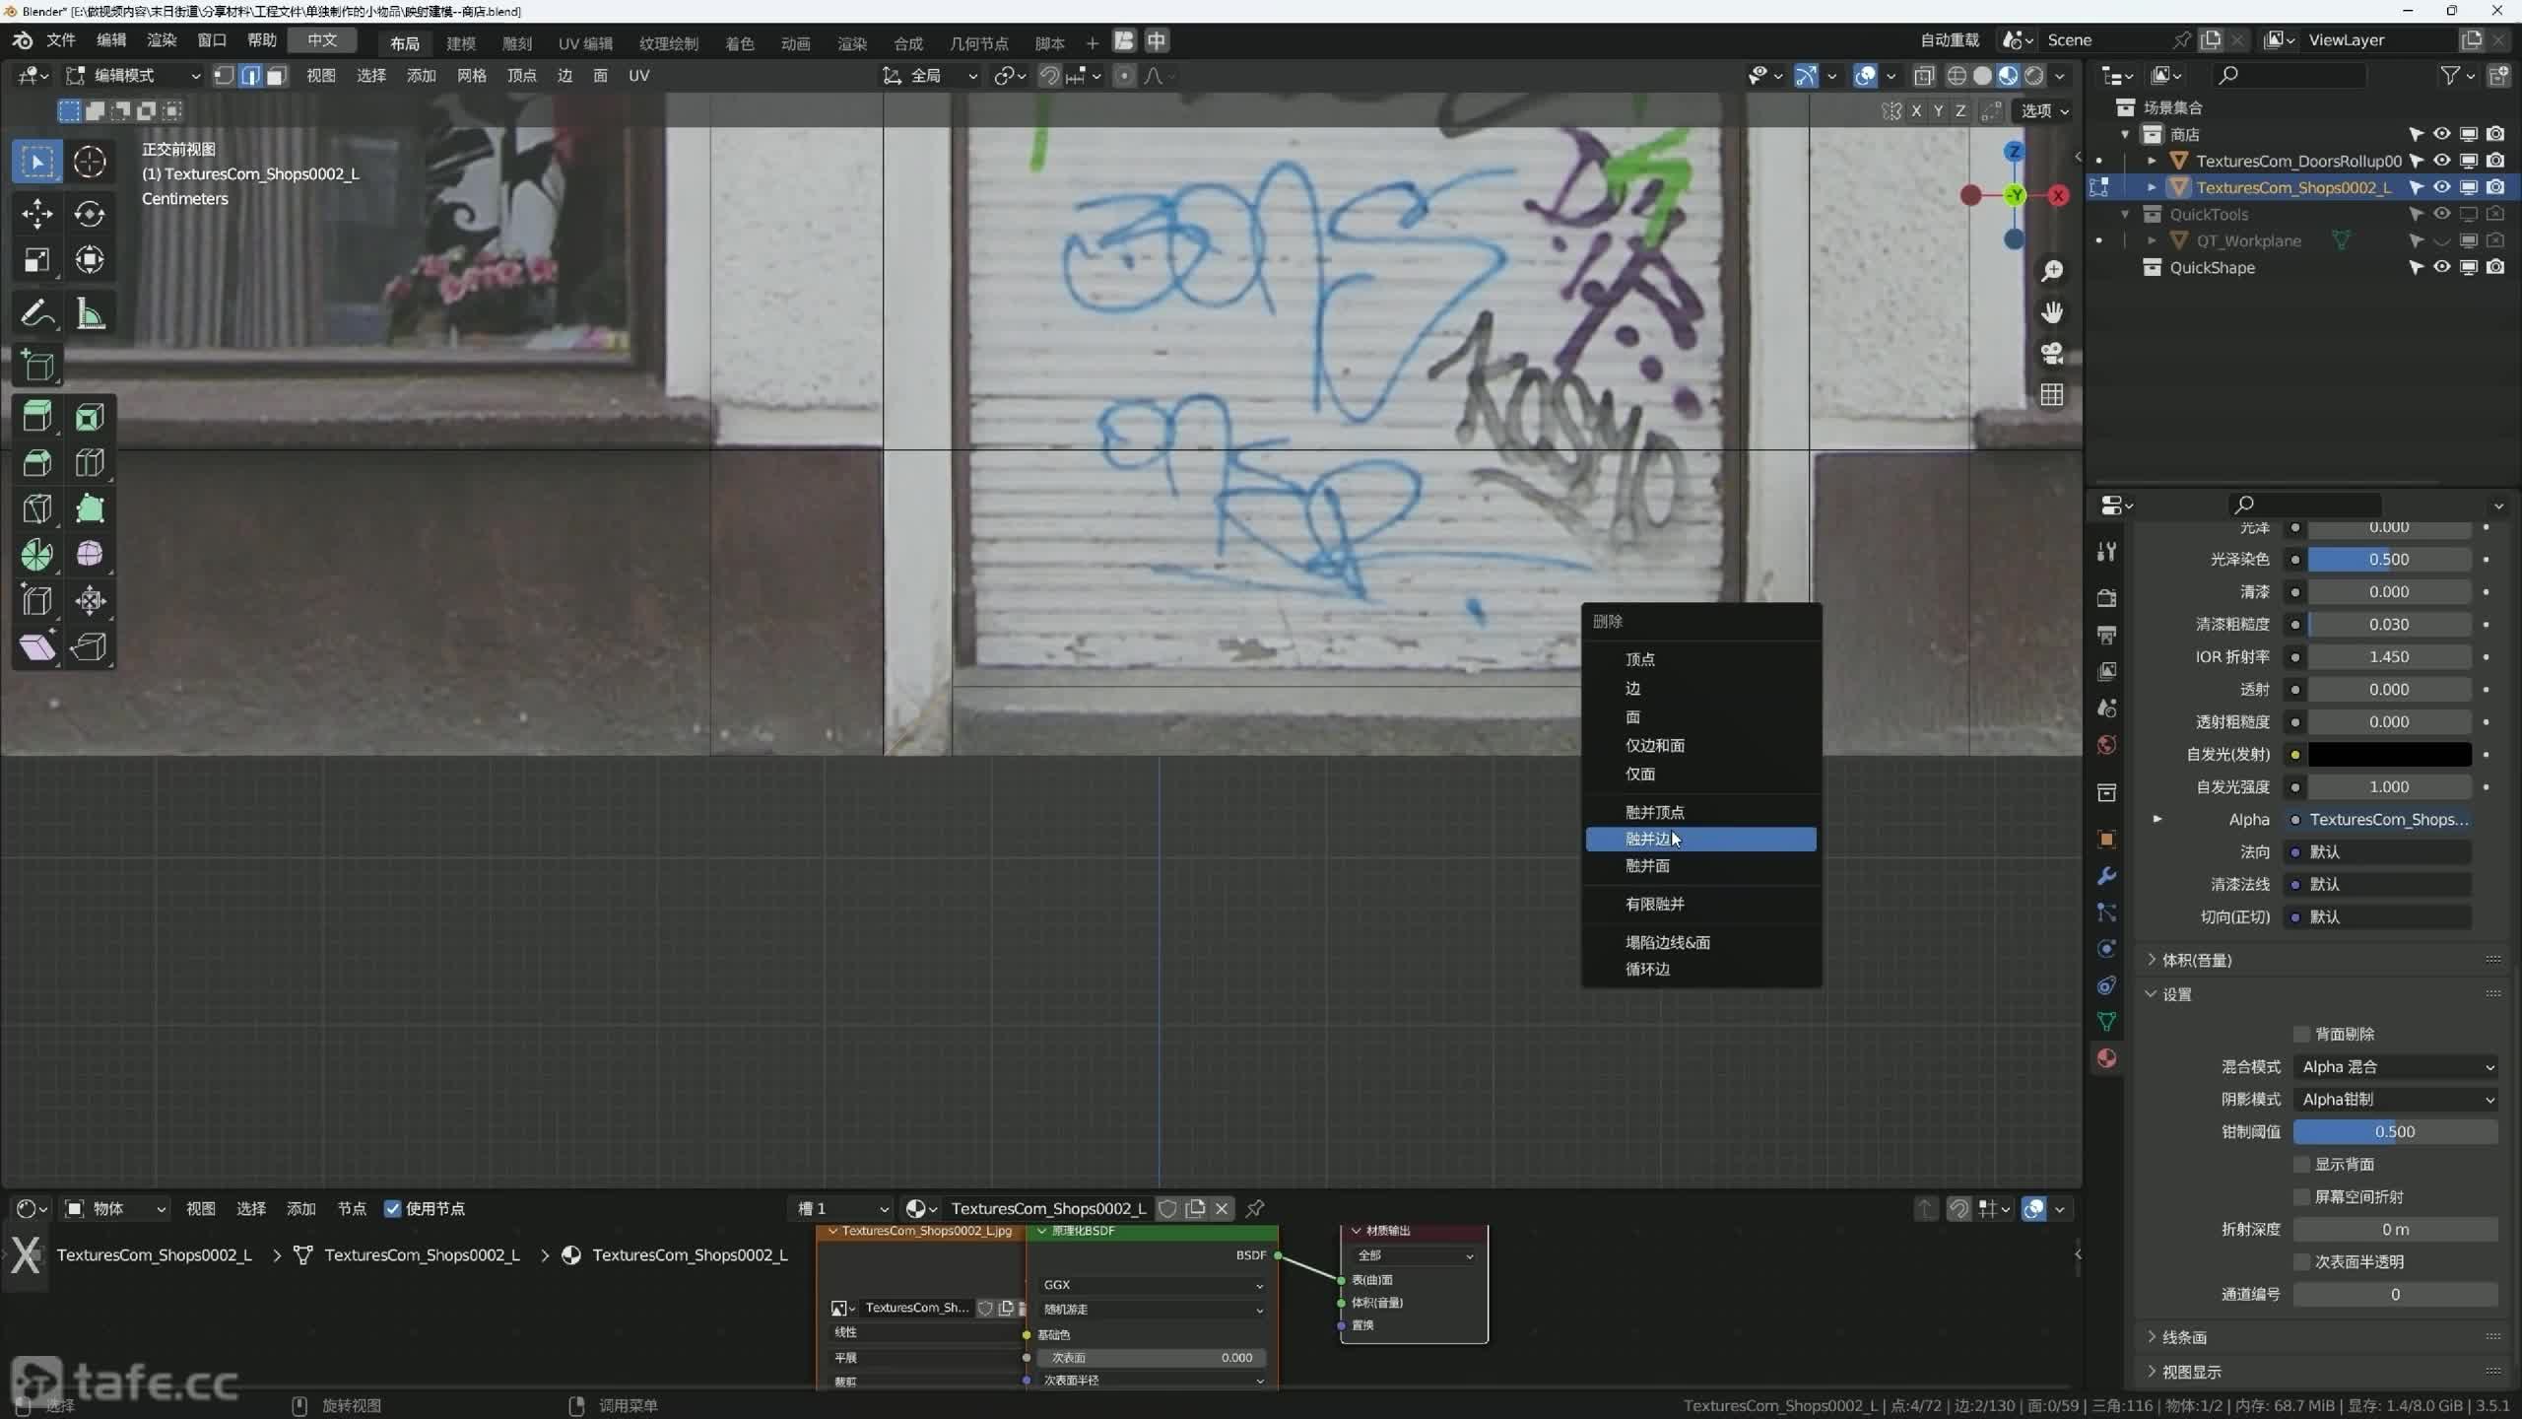The width and height of the screenshot is (2522, 1419).
Task: Enable edge select mode
Action: point(250,76)
